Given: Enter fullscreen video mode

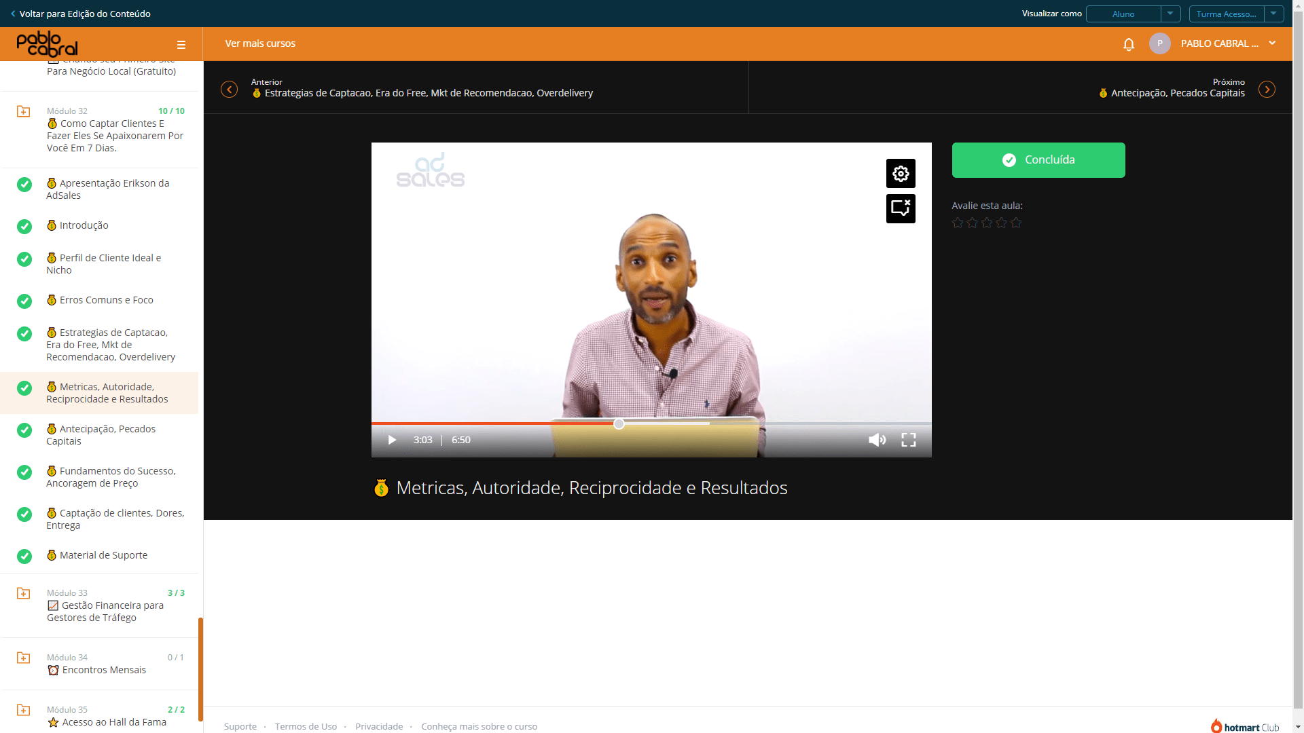Looking at the screenshot, I should [x=909, y=440].
